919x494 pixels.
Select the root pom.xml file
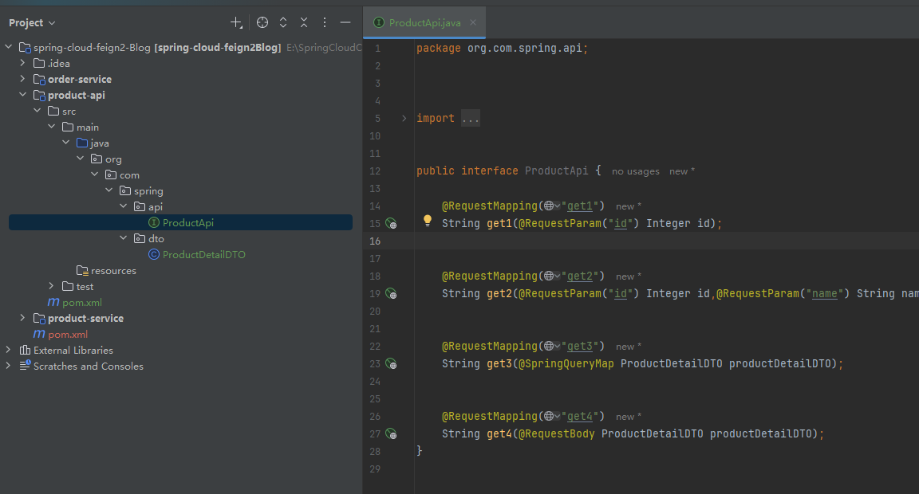(68, 334)
